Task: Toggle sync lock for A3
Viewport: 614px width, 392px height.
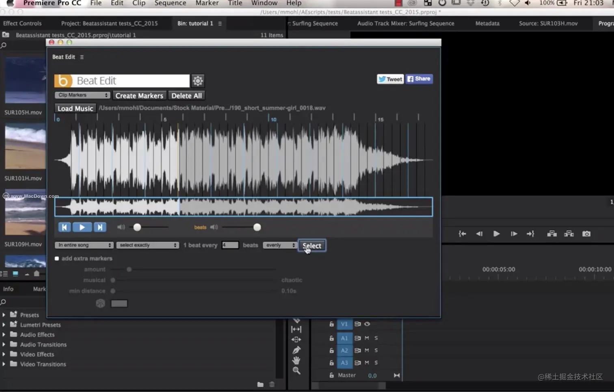Action: pos(357,362)
